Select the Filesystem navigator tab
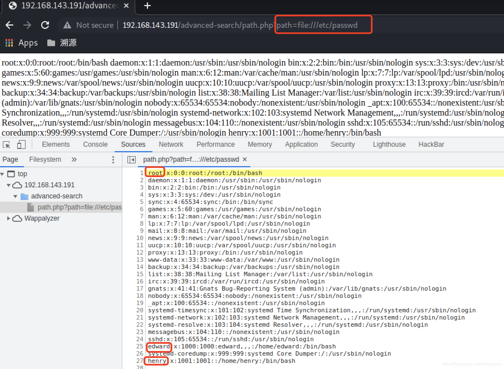 click(45, 159)
